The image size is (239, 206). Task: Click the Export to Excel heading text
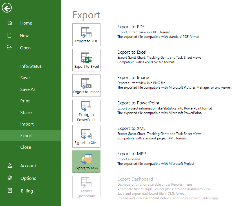click(132, 52)
